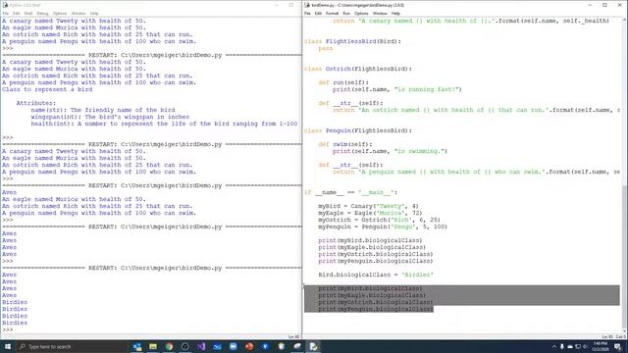Open Options menu in birdDemo.py editor
The width and height of the screenshot is (628, 353).
(x=361, y=13)
